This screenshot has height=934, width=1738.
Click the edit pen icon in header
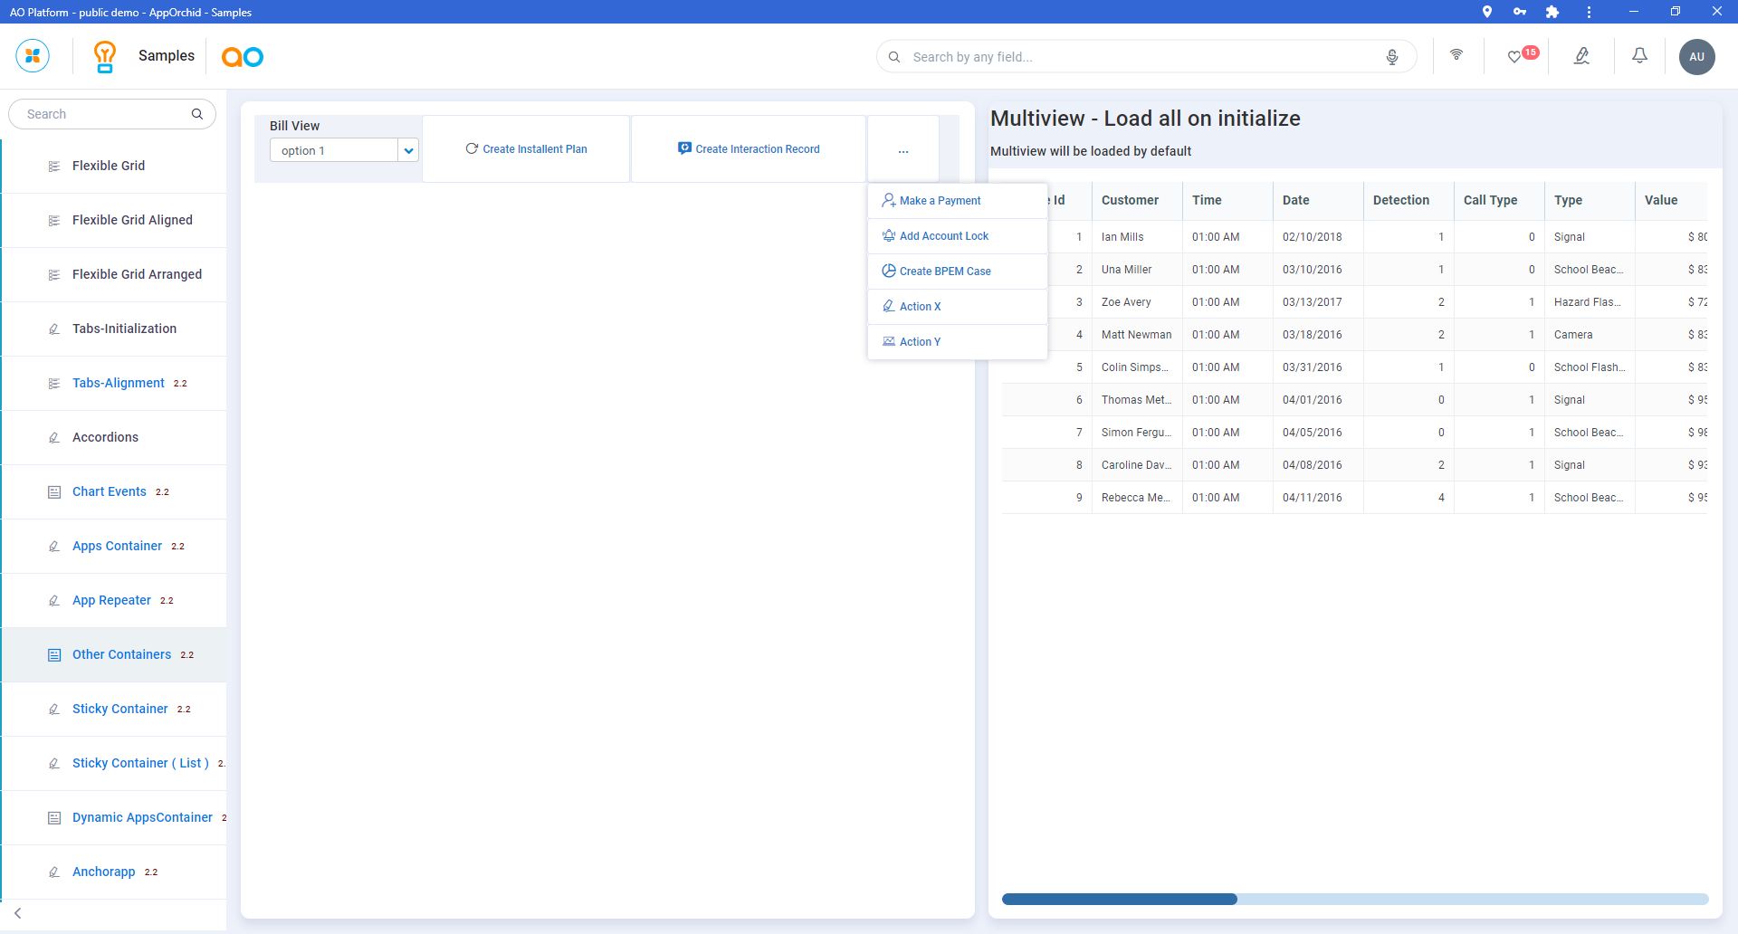click(1581, 56)
